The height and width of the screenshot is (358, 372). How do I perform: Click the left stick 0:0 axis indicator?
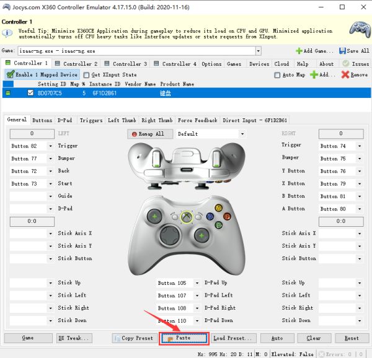pyautogui.click(x=32, y=221)
